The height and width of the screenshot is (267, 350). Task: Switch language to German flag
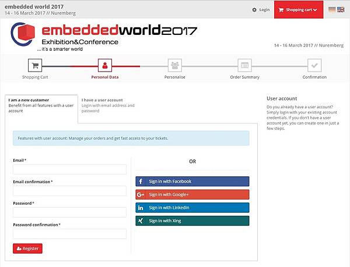[x=332, y=9]
